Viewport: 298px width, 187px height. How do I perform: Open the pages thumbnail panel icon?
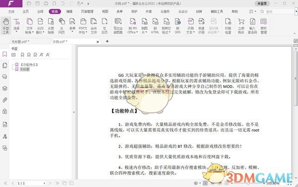pyautogui.click(x=5, y=65)
